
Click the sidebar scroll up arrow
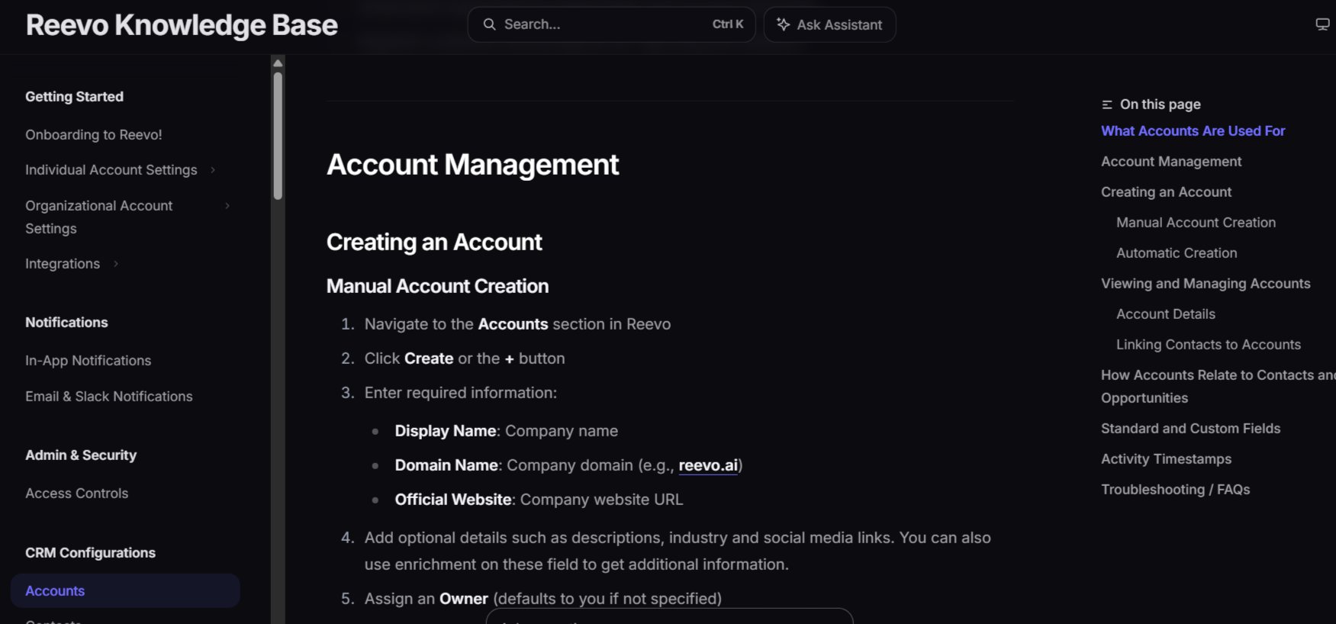pos(278,63)
